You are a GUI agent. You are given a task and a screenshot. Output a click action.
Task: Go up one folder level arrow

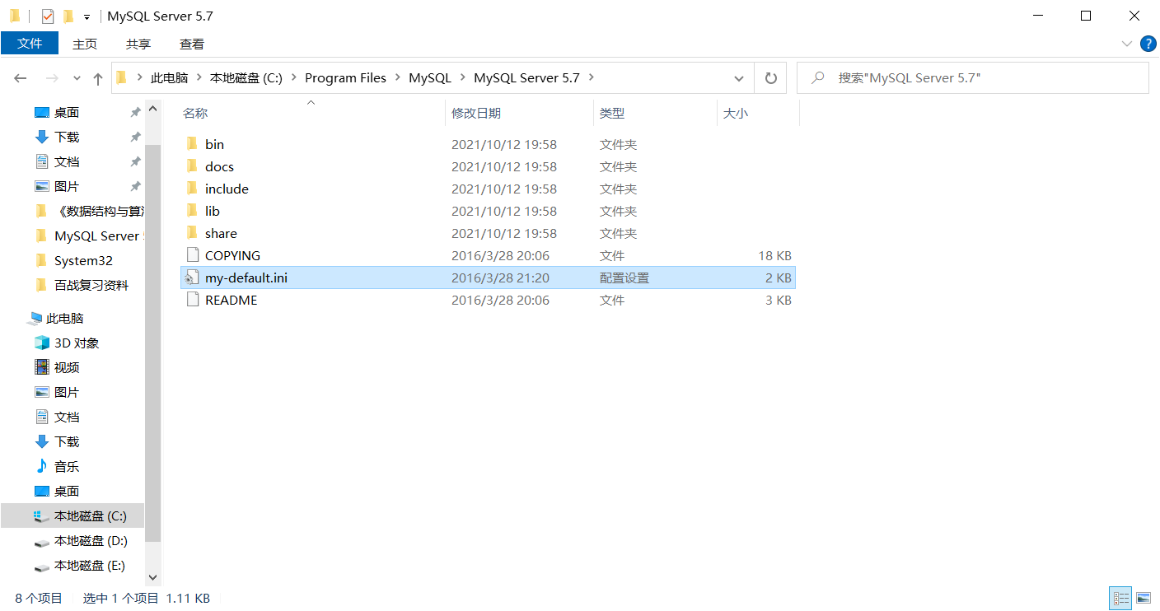point(98,78)
